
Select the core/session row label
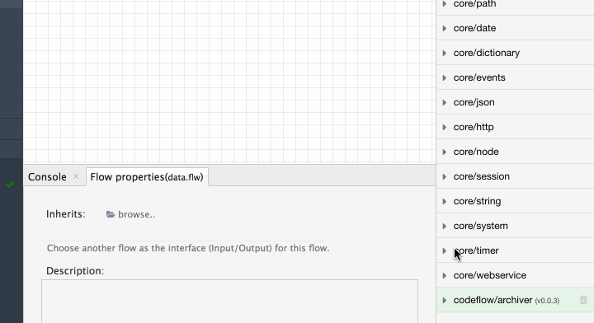point(482,176)
